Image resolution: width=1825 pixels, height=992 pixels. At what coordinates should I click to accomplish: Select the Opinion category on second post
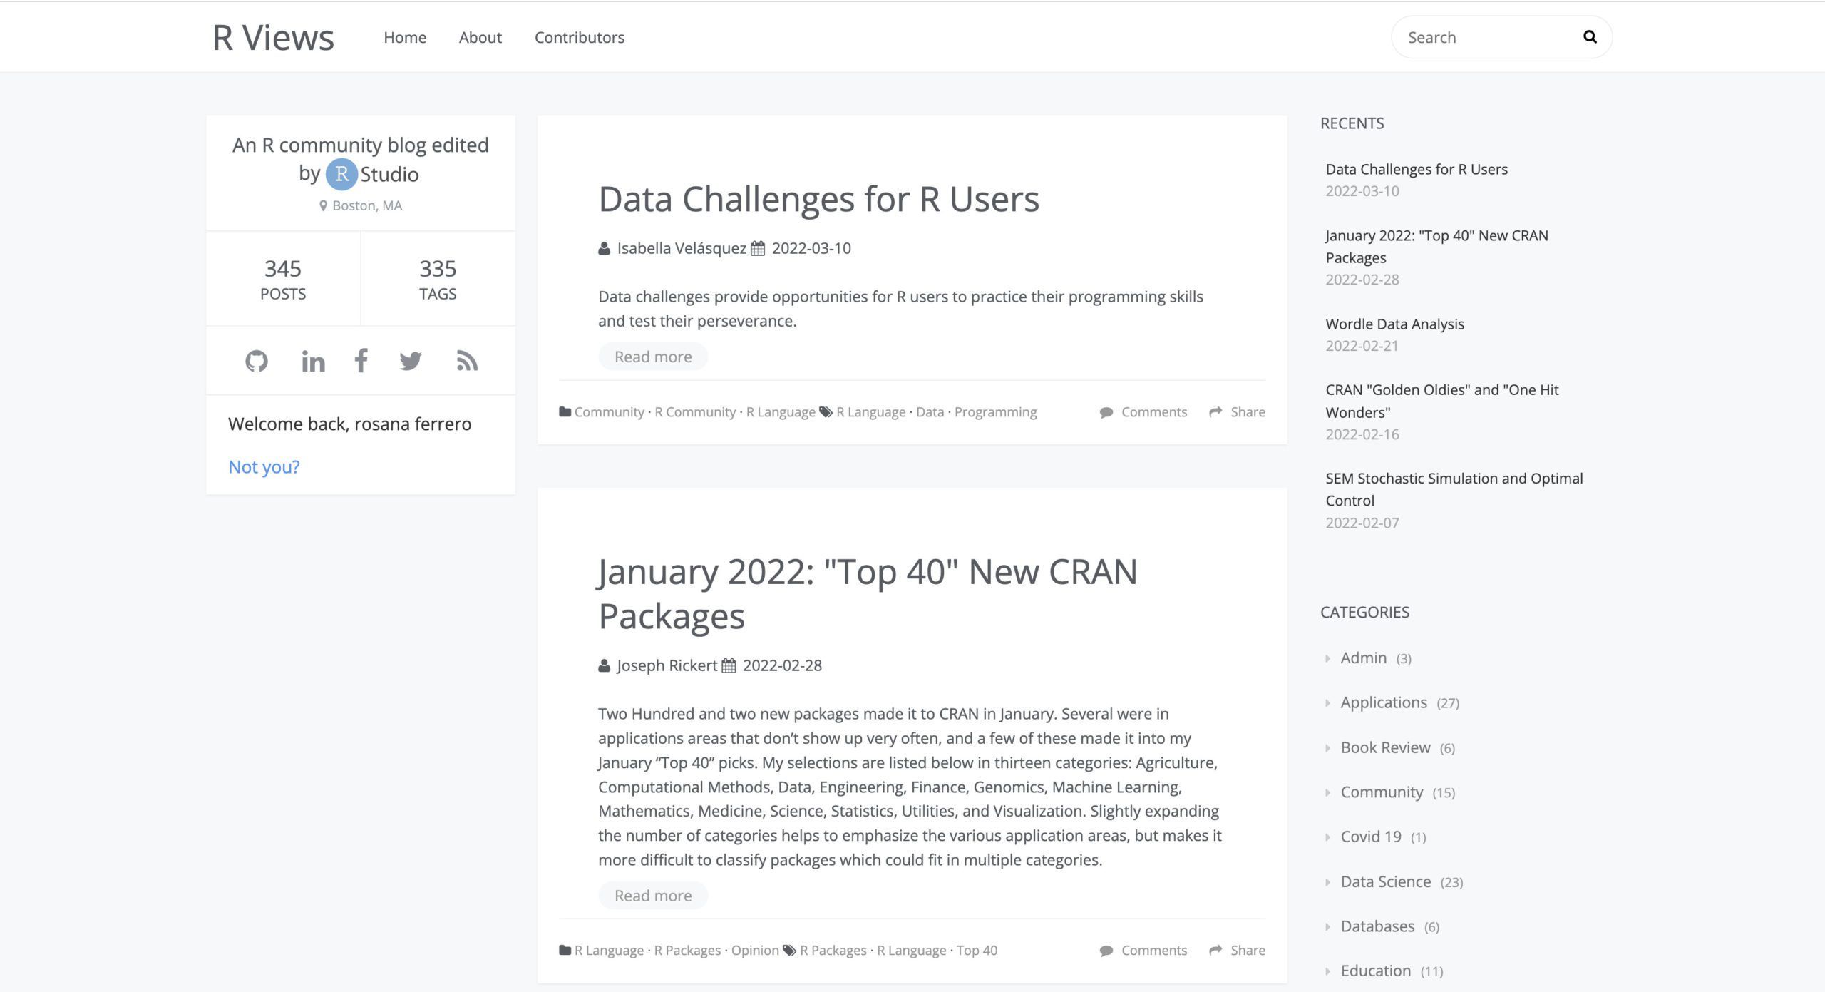pos(755,951)
